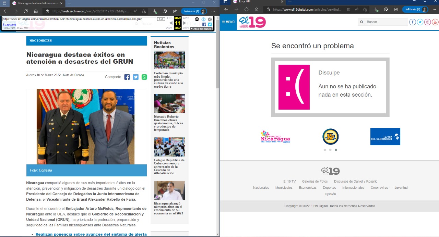Image resolution: width=439 pixels, height=237 pixels.
Task: Click the Buscar search field on El 19
Action: click(x=383, y=22)
